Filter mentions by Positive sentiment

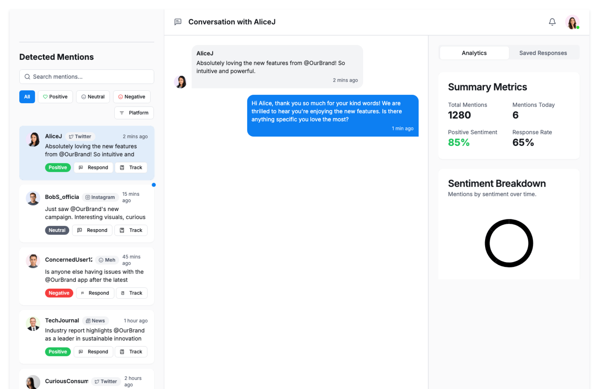coord(55,97)
